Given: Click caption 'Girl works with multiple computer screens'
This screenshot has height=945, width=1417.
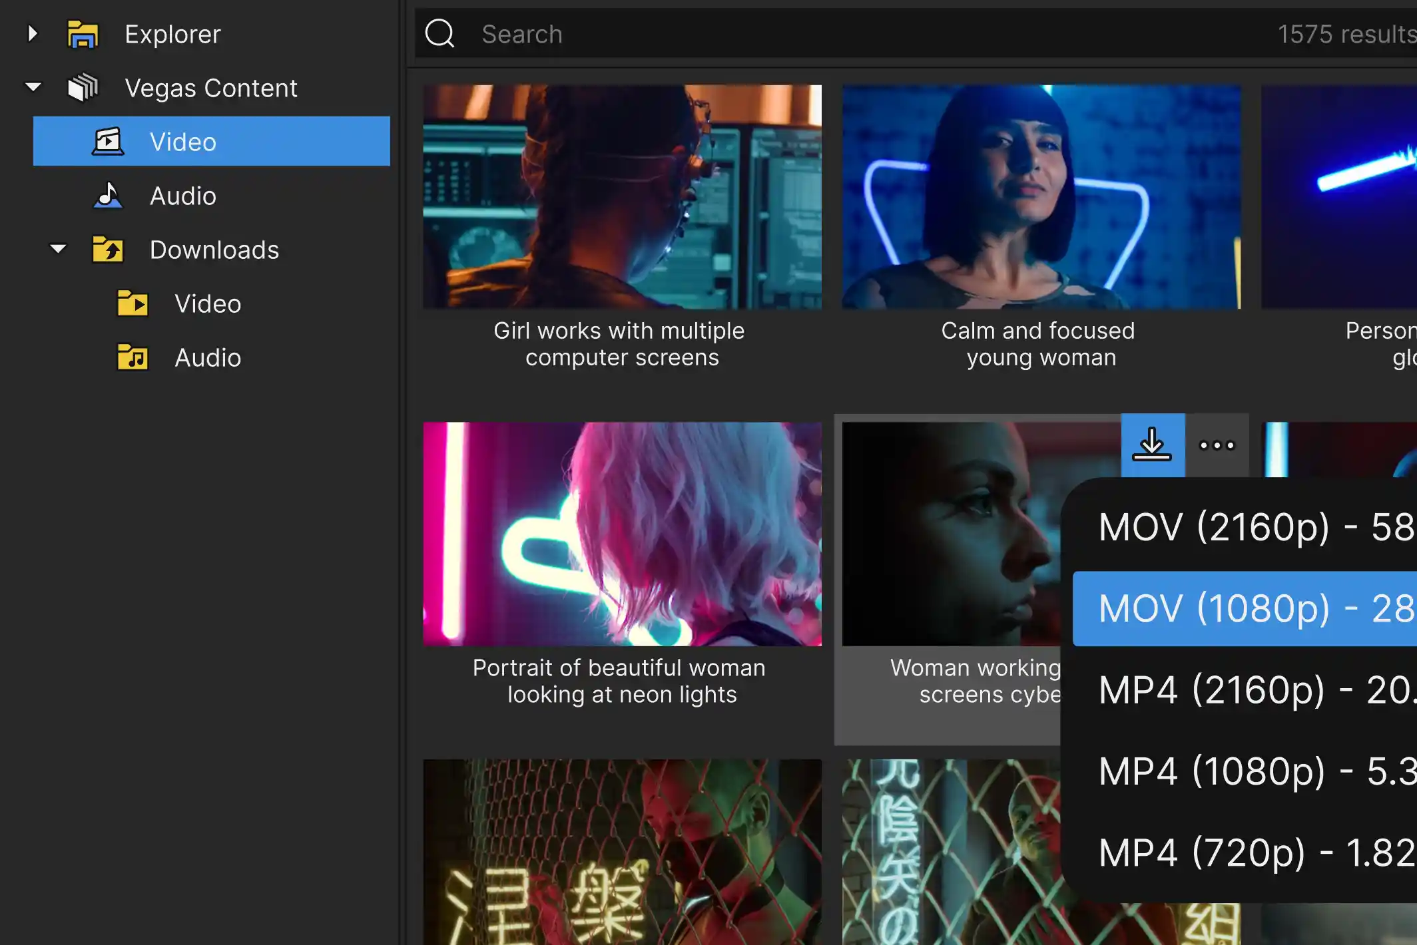Looking at the screenshot, I should click(x=621, y=344).
